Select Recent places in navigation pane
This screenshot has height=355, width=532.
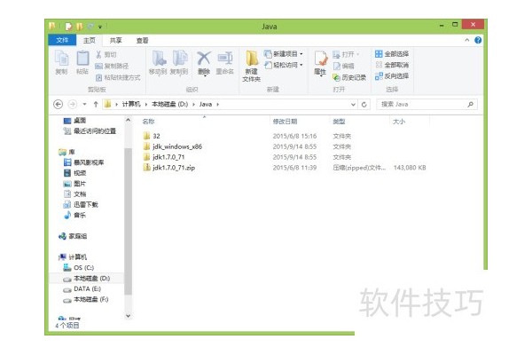(x=90, y=130)
